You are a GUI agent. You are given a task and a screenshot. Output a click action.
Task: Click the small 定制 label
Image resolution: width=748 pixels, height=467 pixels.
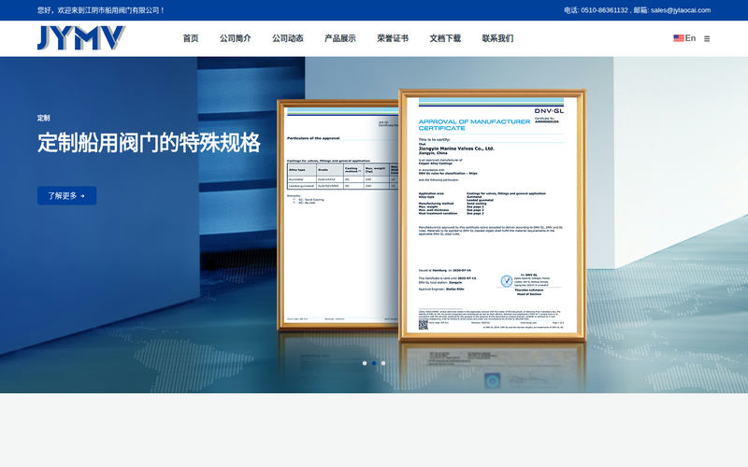click(43, 118)
